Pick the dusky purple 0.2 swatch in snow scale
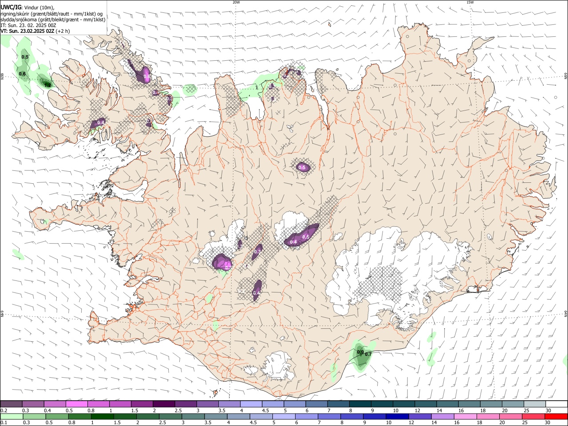Screen dimensions: 568x426 point(11,404)
